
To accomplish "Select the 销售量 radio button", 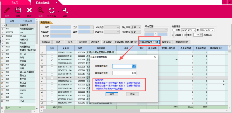I will [x=173, y=35].
